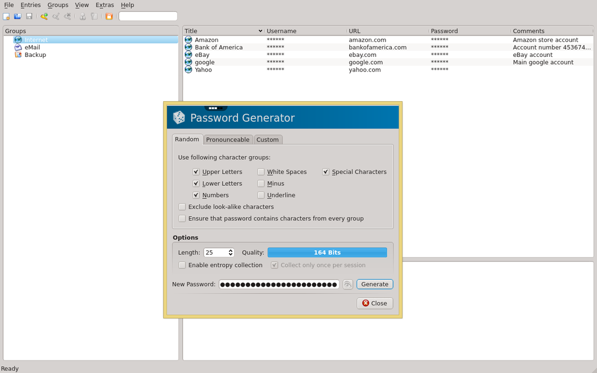
Task: Click the Open Database toolbar icon
Action: point(18,16)
